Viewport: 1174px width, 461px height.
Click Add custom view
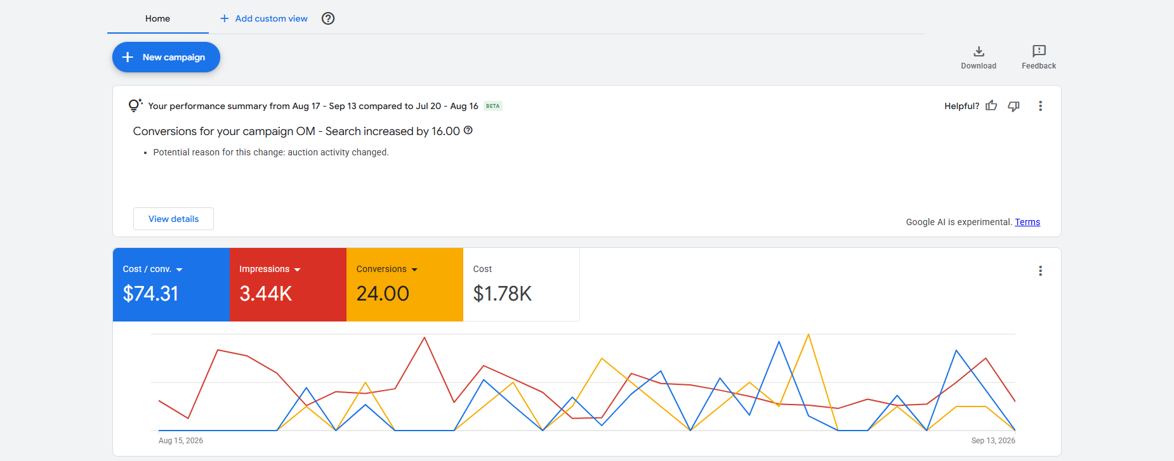tap(264, 18)
